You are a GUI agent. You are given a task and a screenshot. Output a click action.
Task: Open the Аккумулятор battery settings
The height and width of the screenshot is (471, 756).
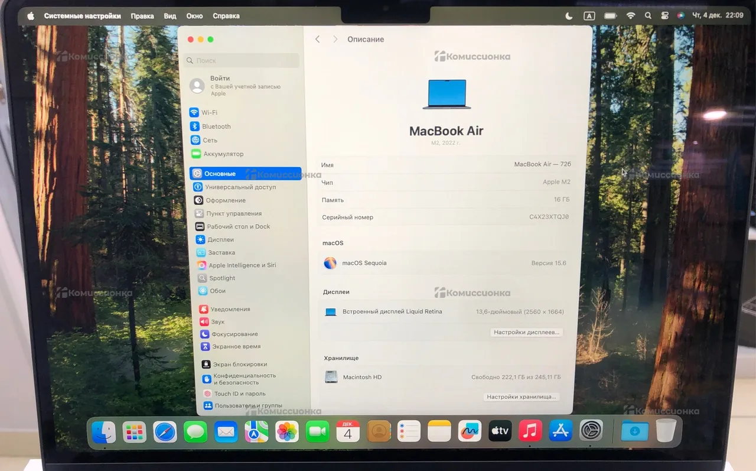[x=223, y=154]
